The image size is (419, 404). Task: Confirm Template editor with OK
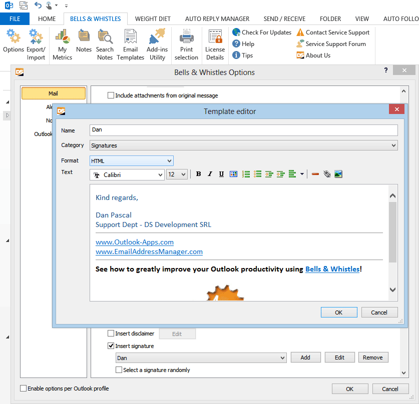coord(339,312)
